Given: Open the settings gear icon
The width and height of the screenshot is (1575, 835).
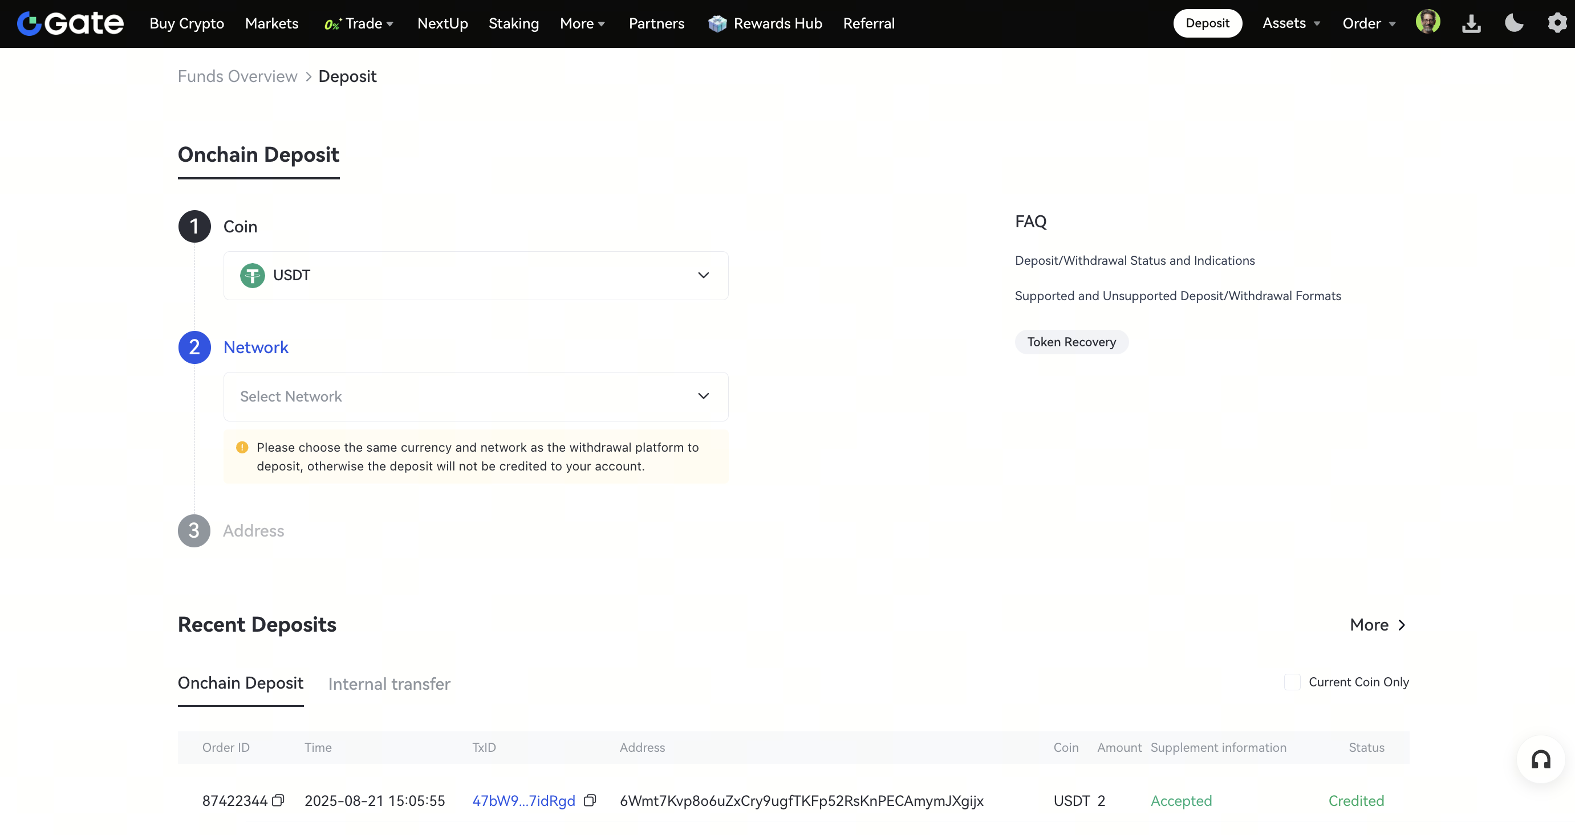Looking at the screenshot, I should pos(1557,23).
